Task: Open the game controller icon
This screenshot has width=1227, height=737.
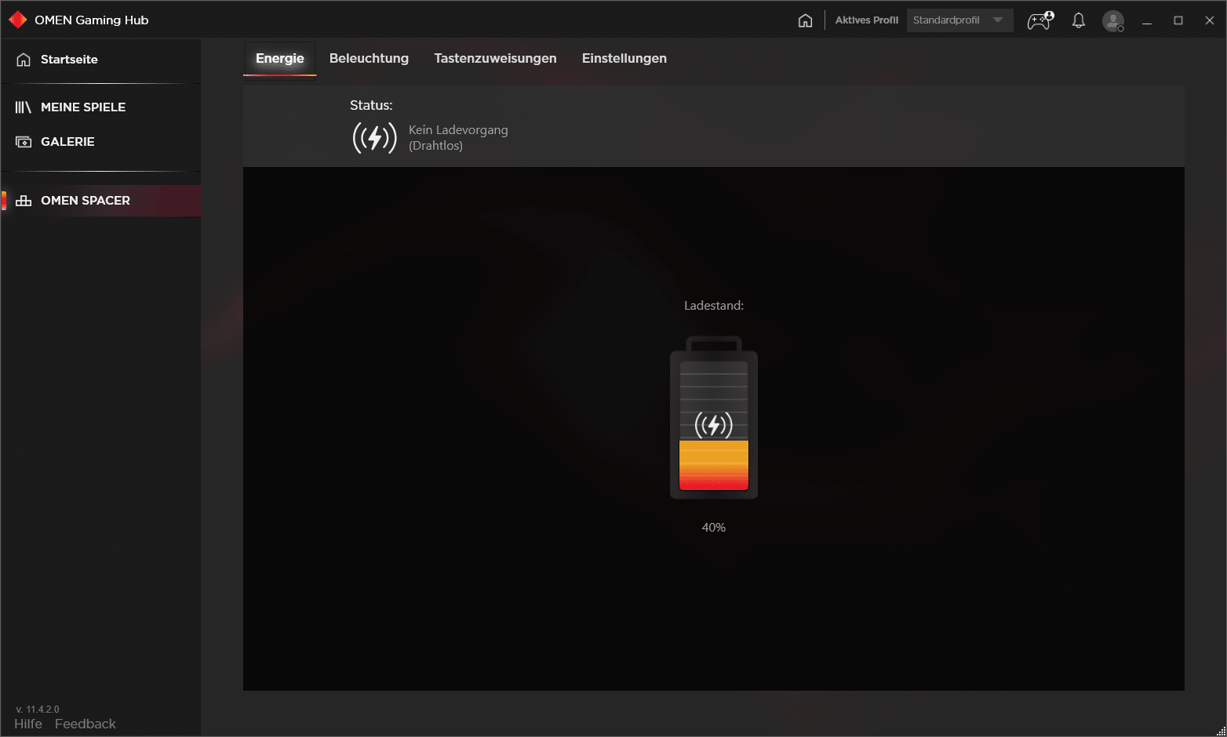Action: click(1040, 20)
